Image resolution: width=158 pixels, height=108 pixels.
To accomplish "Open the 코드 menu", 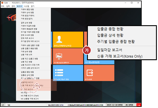I will (x=3, y=6).
